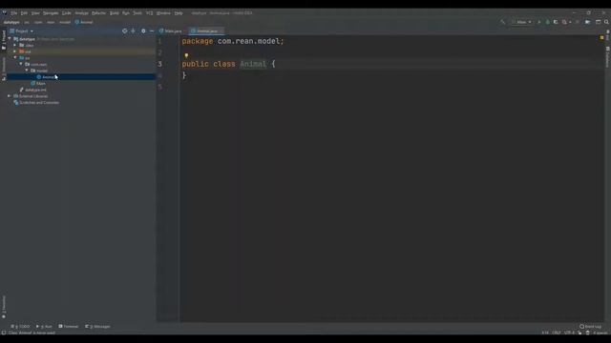The image size is (611, 343).
Task: Open the Refactor menu
Action: pyautogui.click(x=98, y=12)
